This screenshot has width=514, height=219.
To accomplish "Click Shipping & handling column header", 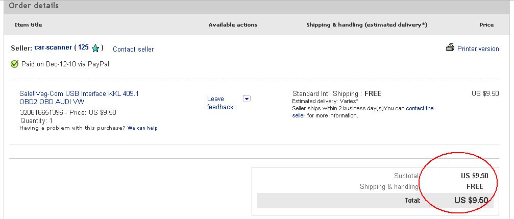I will point(367,25).
